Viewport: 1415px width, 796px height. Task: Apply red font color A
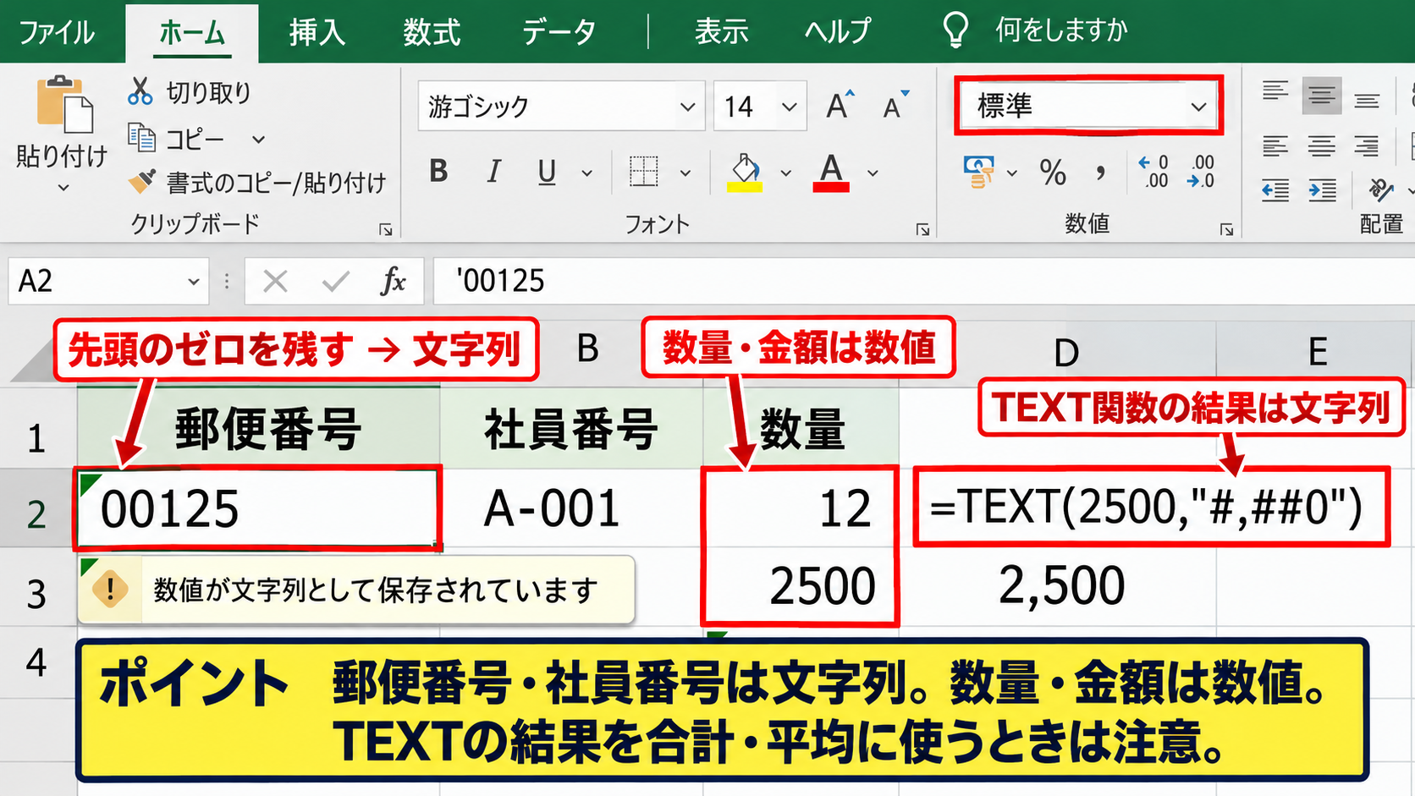(831, 173)
